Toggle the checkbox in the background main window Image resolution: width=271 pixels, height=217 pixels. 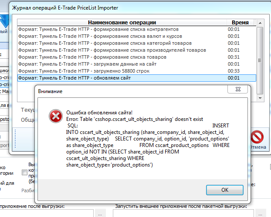tap(24, 172)
